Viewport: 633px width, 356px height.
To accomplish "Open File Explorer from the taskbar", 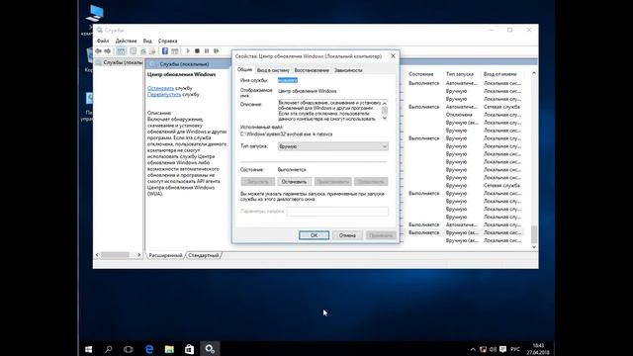I will coord(169,349).
